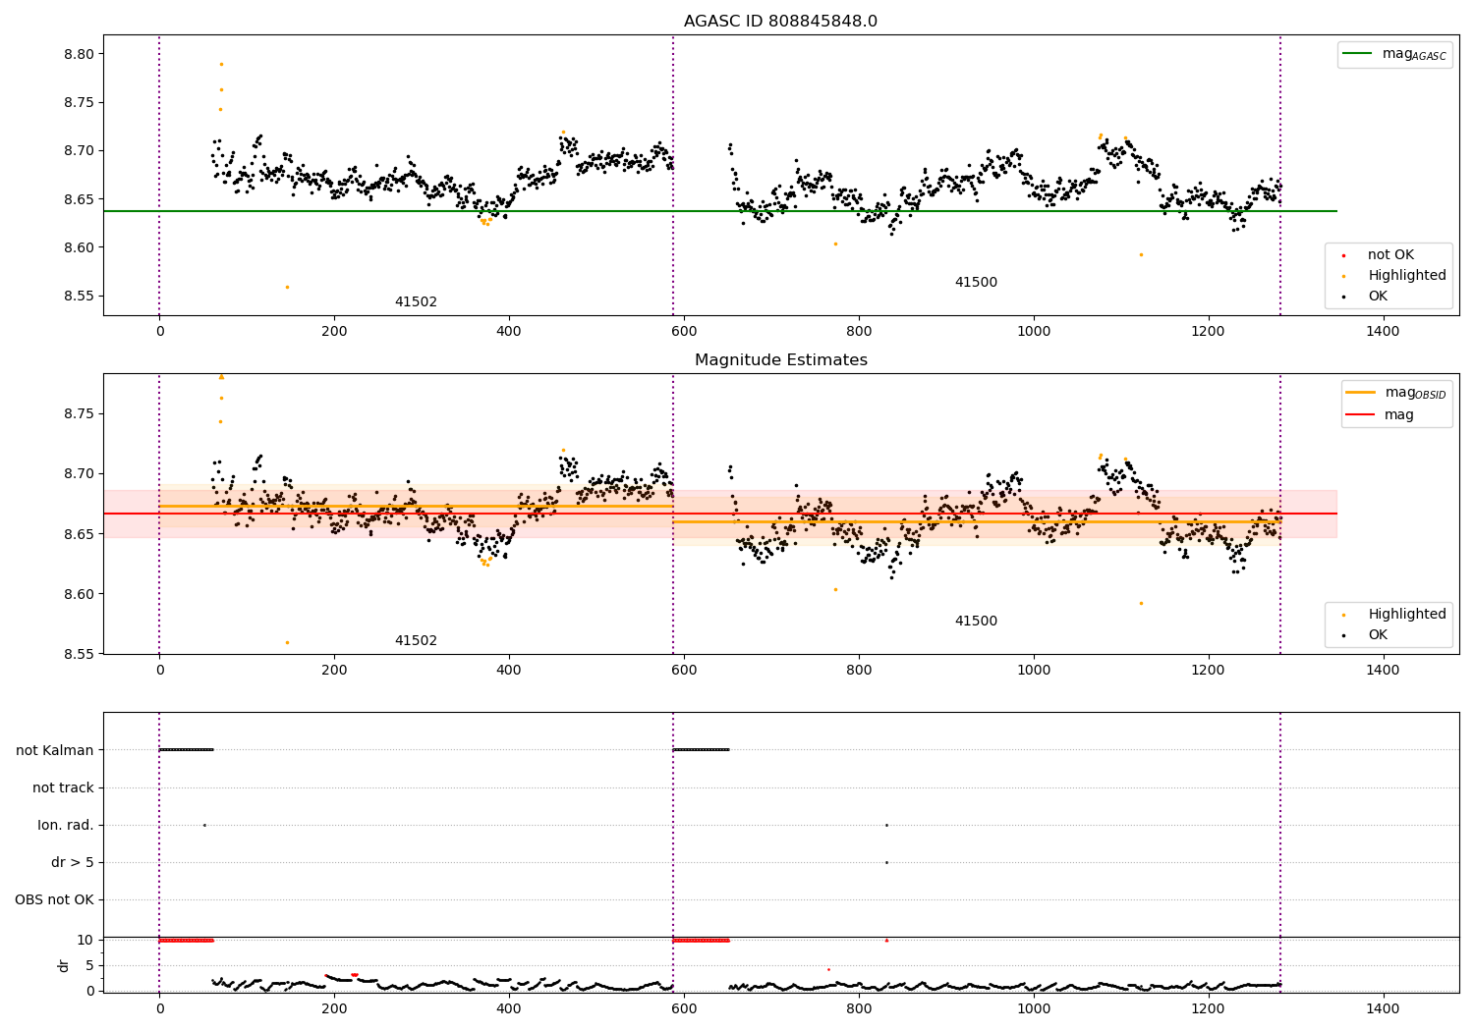This screenshot has width=1474, height=1031.
Task: Click tick '10' on the dr axis
Action: pyautogui.click(x=85, y=941)
